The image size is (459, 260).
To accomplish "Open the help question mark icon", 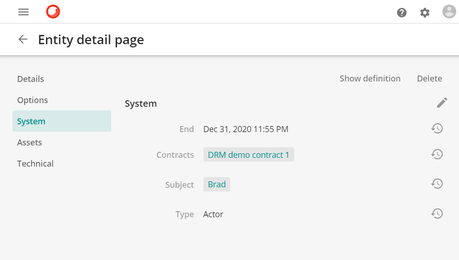I will tap(402, 12).
